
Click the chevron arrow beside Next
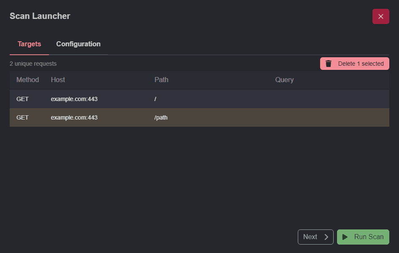[x=326, y=237]
